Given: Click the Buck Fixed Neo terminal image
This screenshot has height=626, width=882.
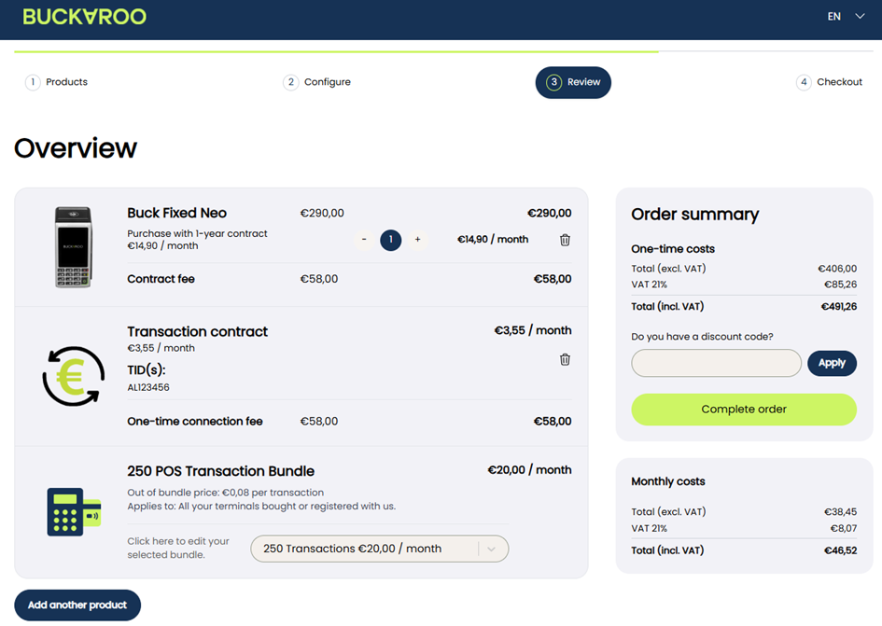Looking at the screenshot, I should (x=73, y=247).
